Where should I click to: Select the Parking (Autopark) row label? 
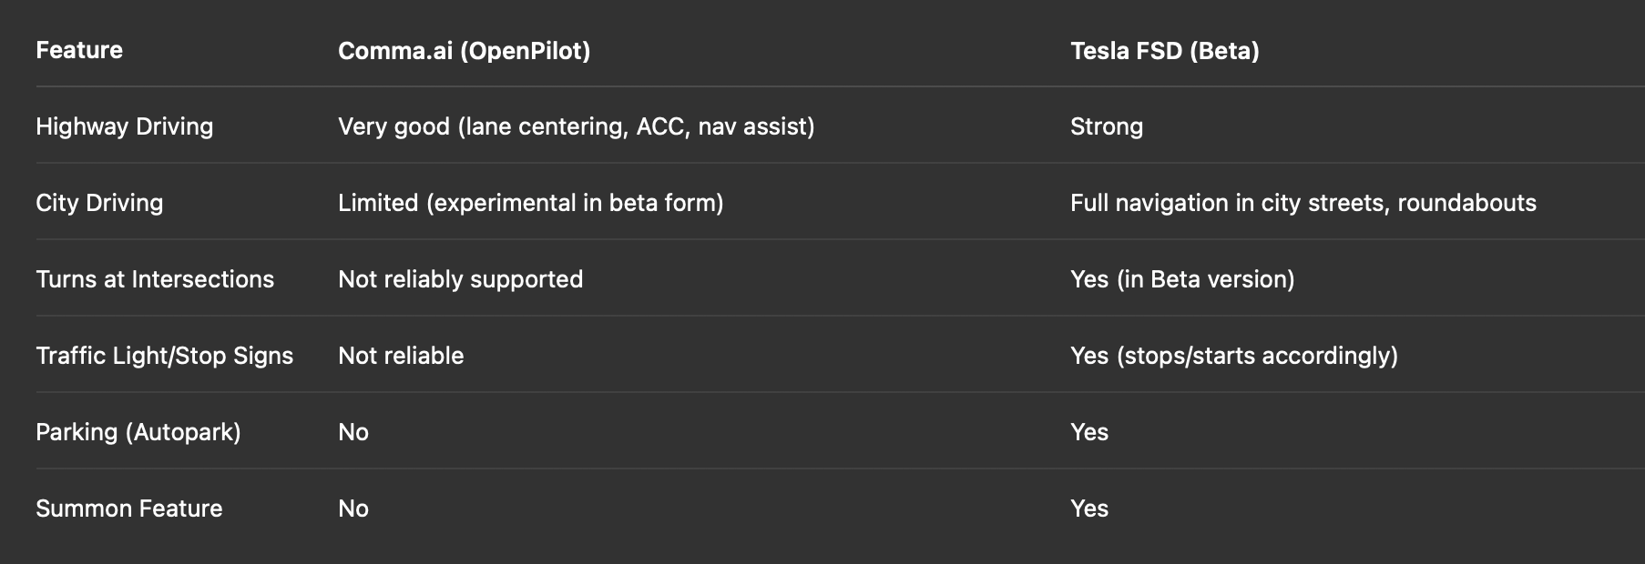click(x=138, y=432)
